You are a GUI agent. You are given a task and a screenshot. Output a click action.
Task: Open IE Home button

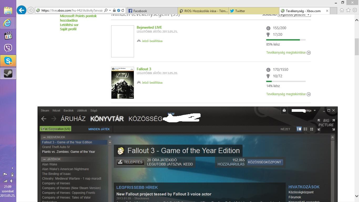[x=342, y=10]
